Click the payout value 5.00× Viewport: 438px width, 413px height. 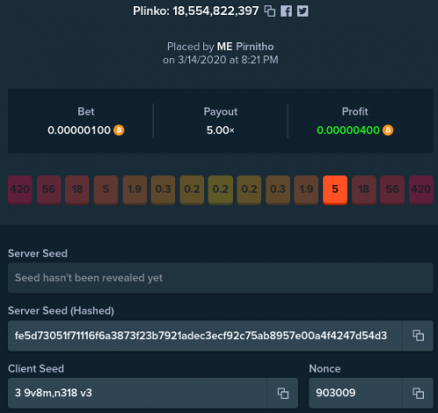(x=221, y=131)
